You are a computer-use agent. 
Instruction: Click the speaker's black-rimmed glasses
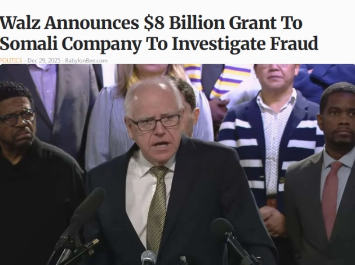coord(156,122)
